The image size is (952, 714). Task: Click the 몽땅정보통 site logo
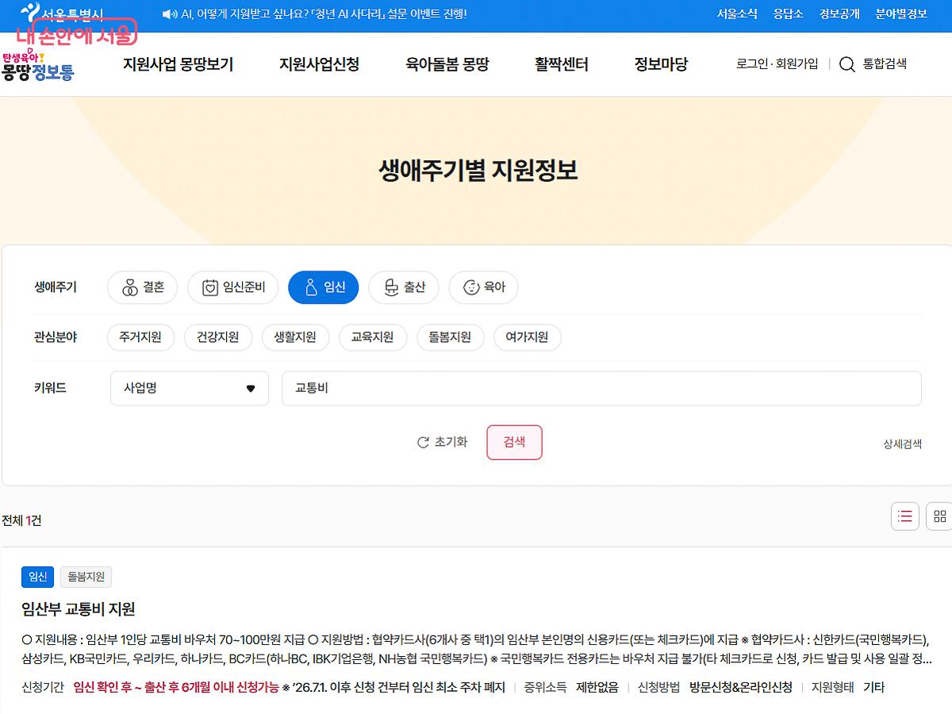click(x=37, y=67)
